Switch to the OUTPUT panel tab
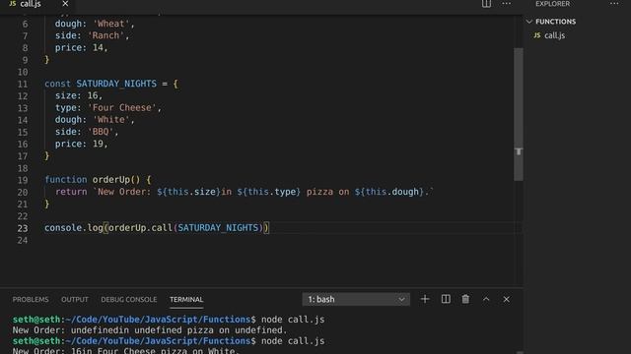631x354 pixels. tap(75, 299)
